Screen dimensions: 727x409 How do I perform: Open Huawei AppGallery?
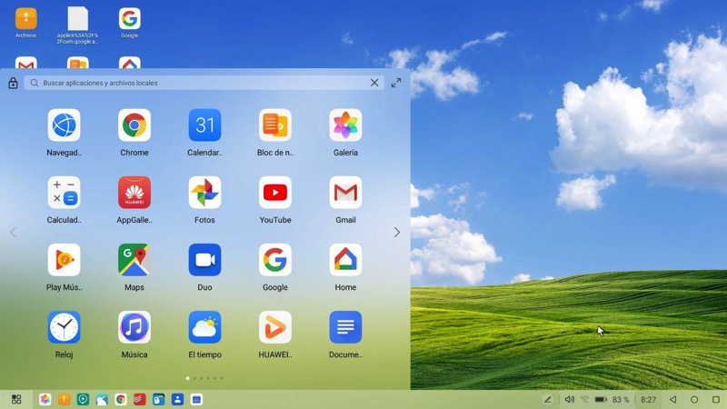[x=134, y=193]
